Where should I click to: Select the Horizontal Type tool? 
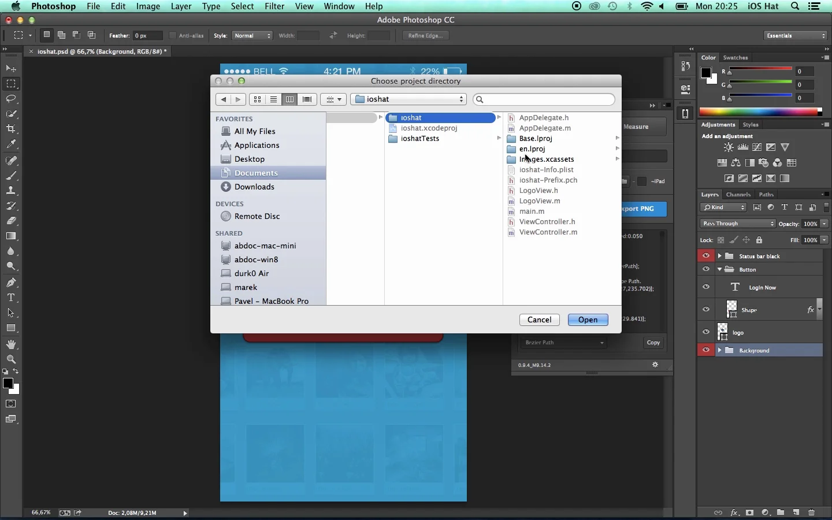click(11, 298)
